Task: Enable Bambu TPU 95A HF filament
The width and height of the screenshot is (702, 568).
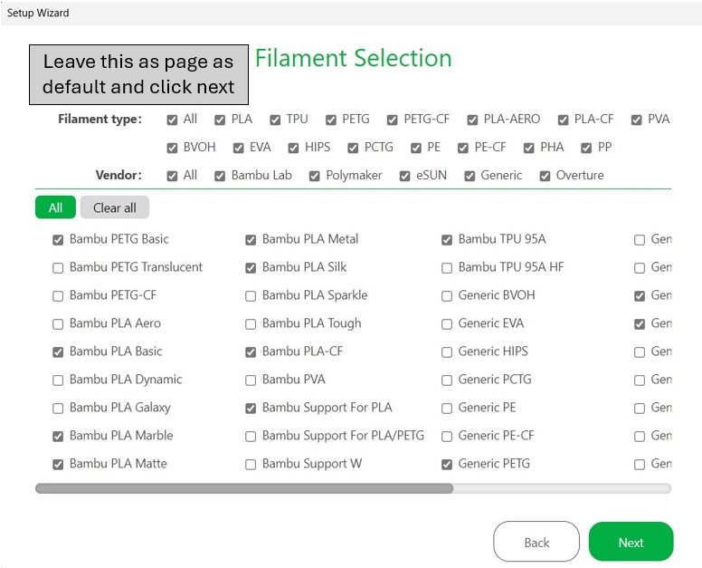Action: point(447,268)
